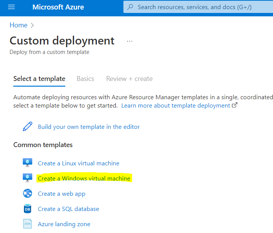Viewport: 273px width, 233px height.
Task: Click the pencil icon for template editor
Action: 28,127
